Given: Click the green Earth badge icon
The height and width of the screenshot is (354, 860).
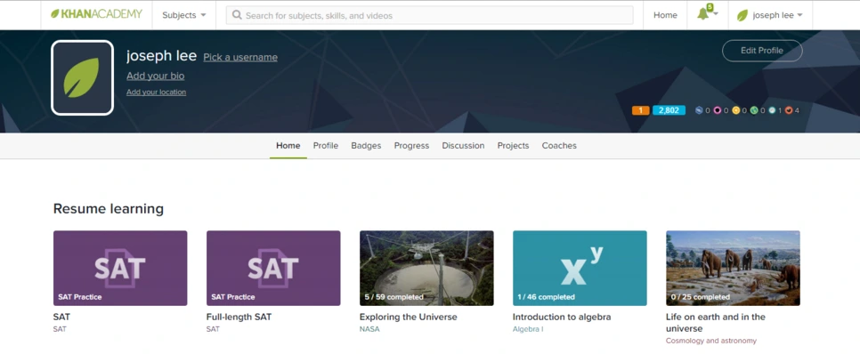Looking at the screenshot, I should pyautogui.click(x=753, y=110).
